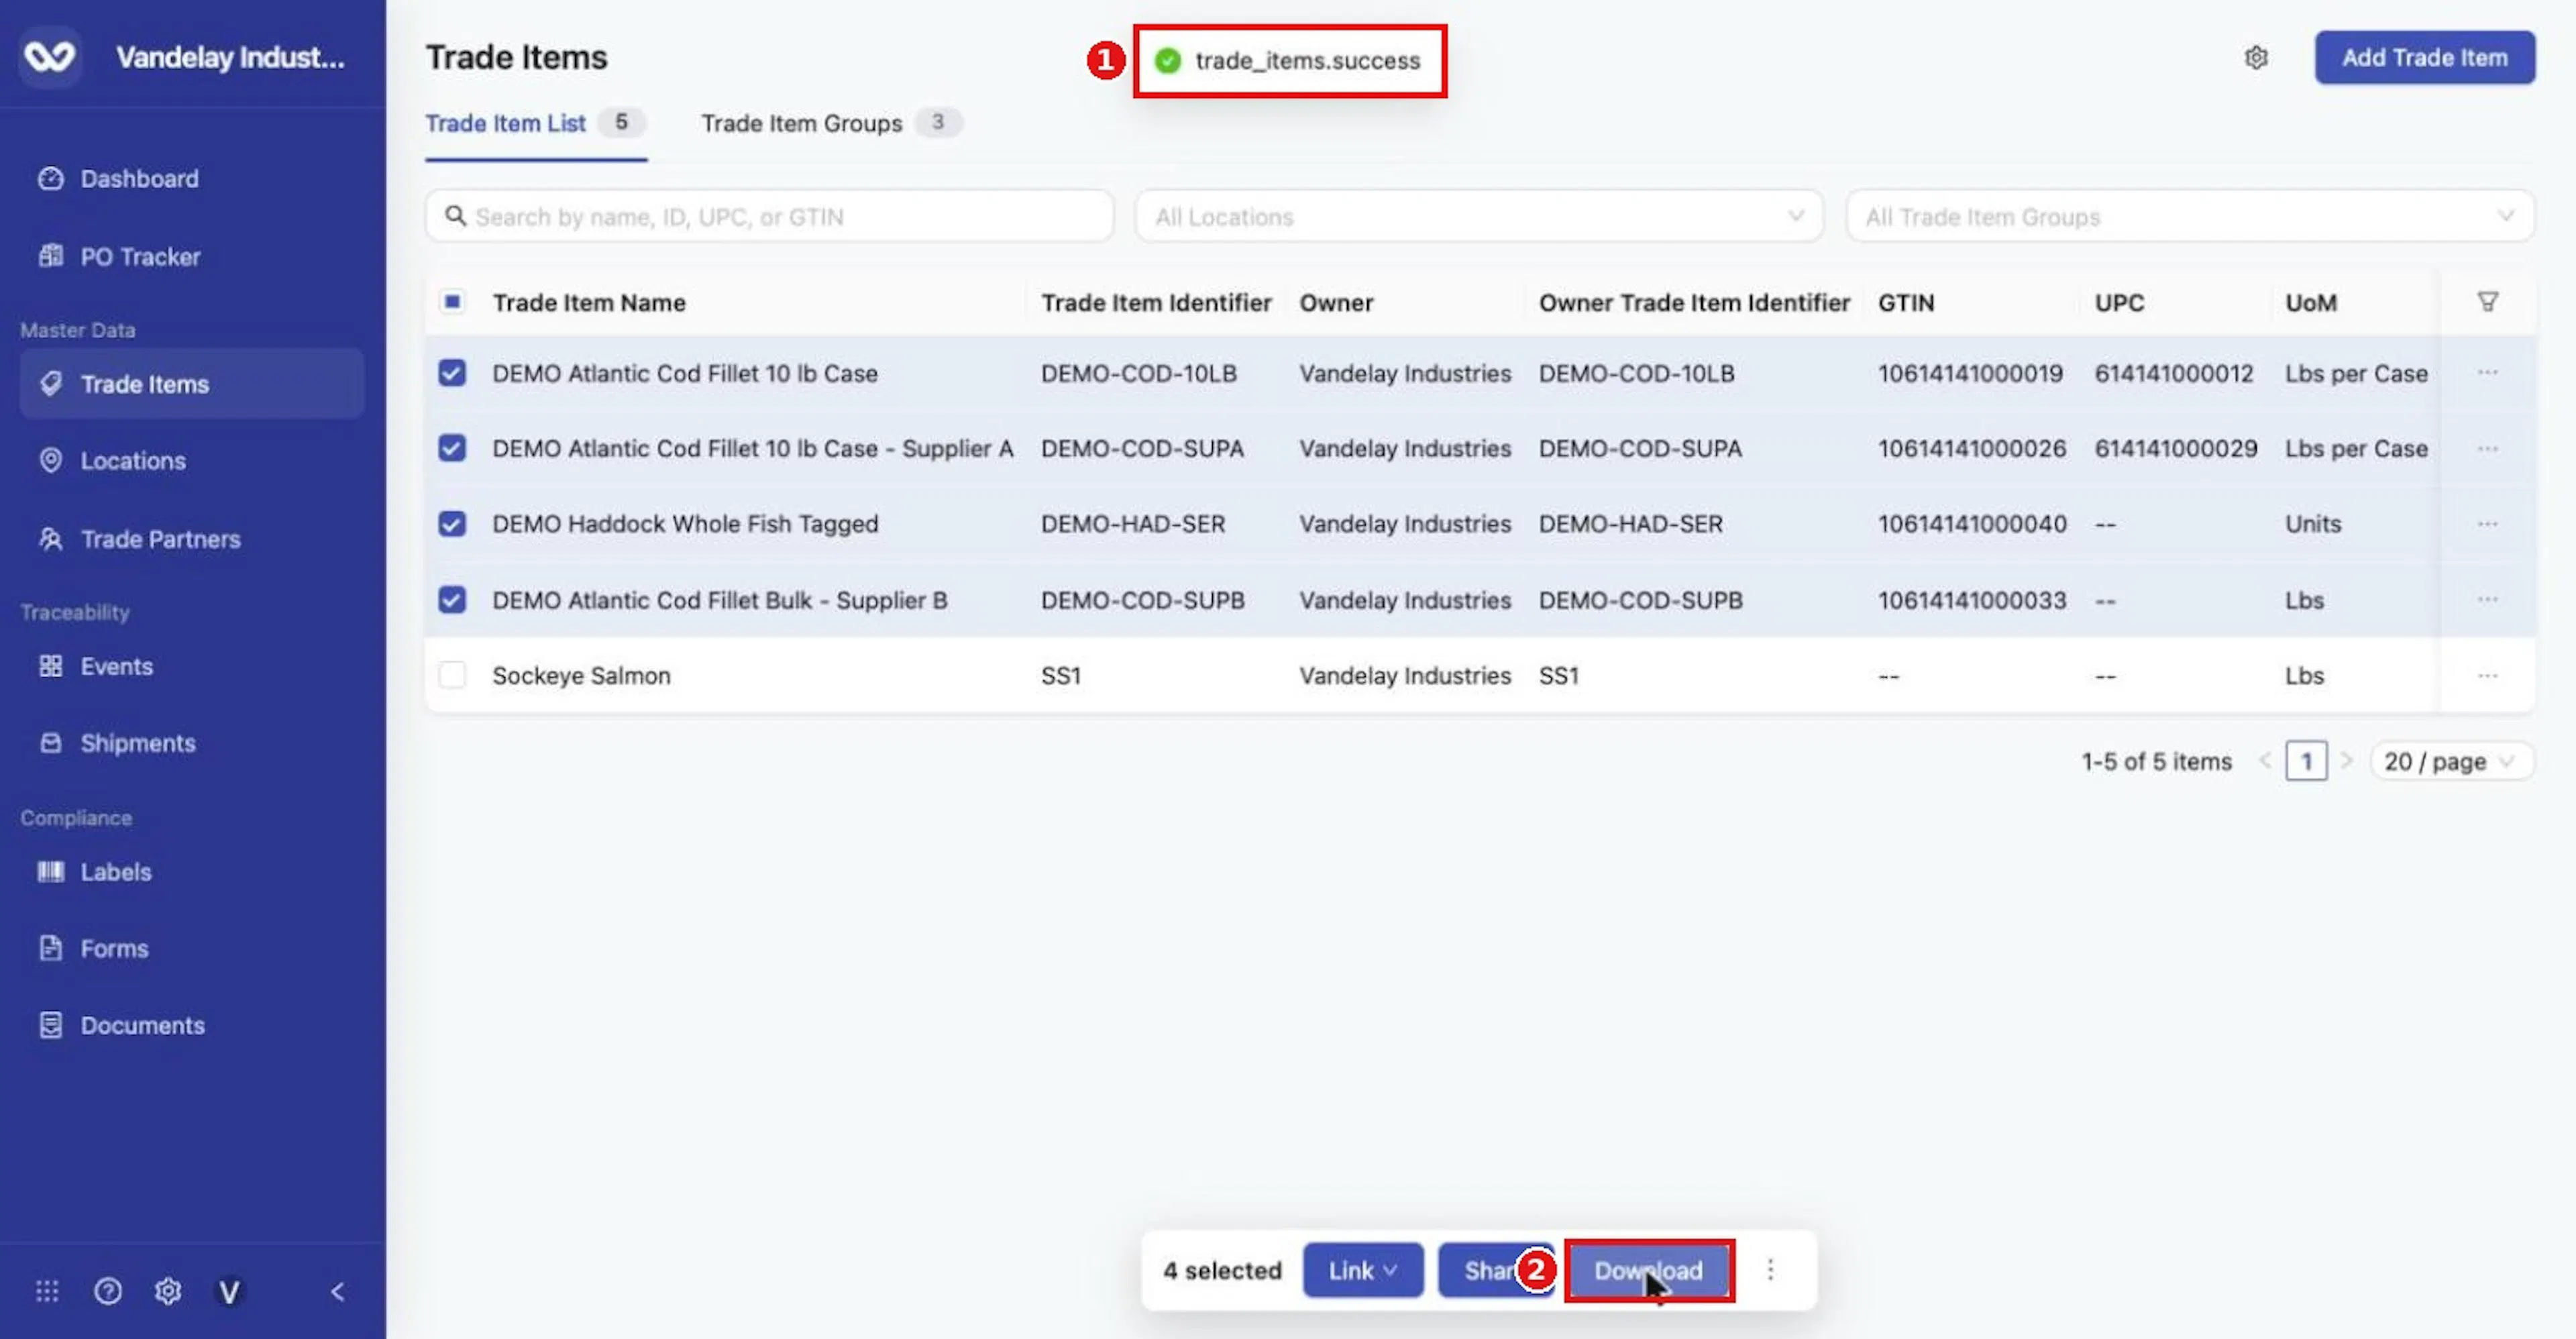The image size is (2576, 1339).
Task: Open row actions for DEMO-COD-SUPB row
Action: coord(2487,600)
